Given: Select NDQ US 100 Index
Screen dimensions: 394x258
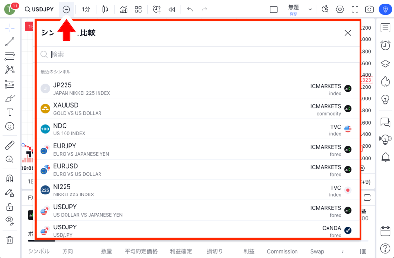Looking at the screenshot, I should tap(198, 129).
